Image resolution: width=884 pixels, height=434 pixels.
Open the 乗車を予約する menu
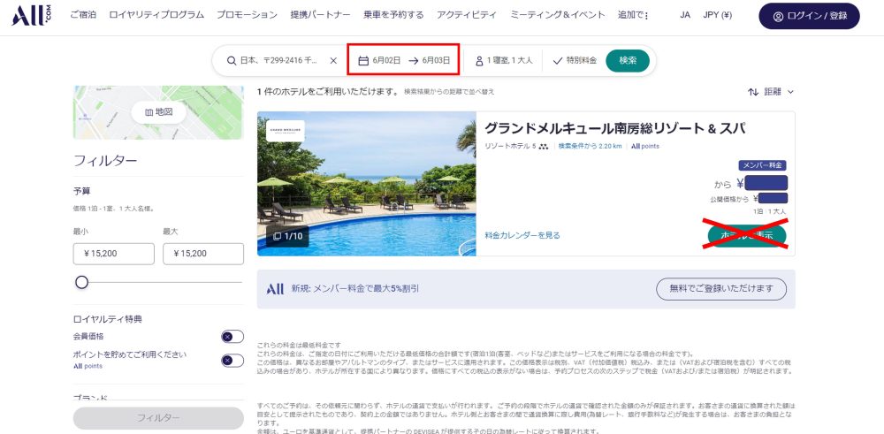393,15
